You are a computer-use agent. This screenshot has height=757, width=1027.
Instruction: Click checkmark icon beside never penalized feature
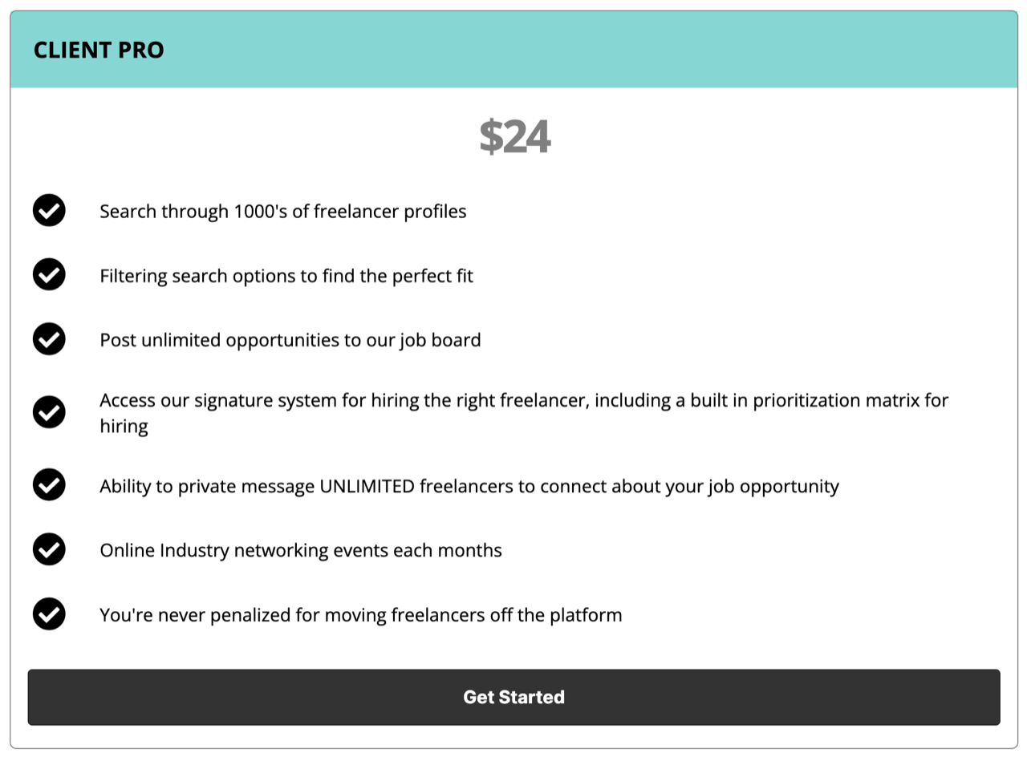coord(49,615)
